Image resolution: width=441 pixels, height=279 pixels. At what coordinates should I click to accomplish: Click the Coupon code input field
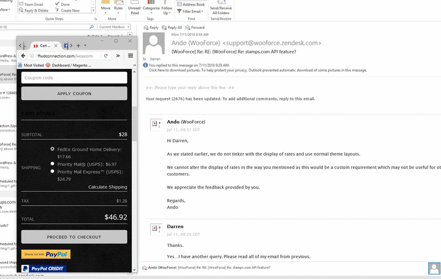pyautogui.click(x=74, y=78)
